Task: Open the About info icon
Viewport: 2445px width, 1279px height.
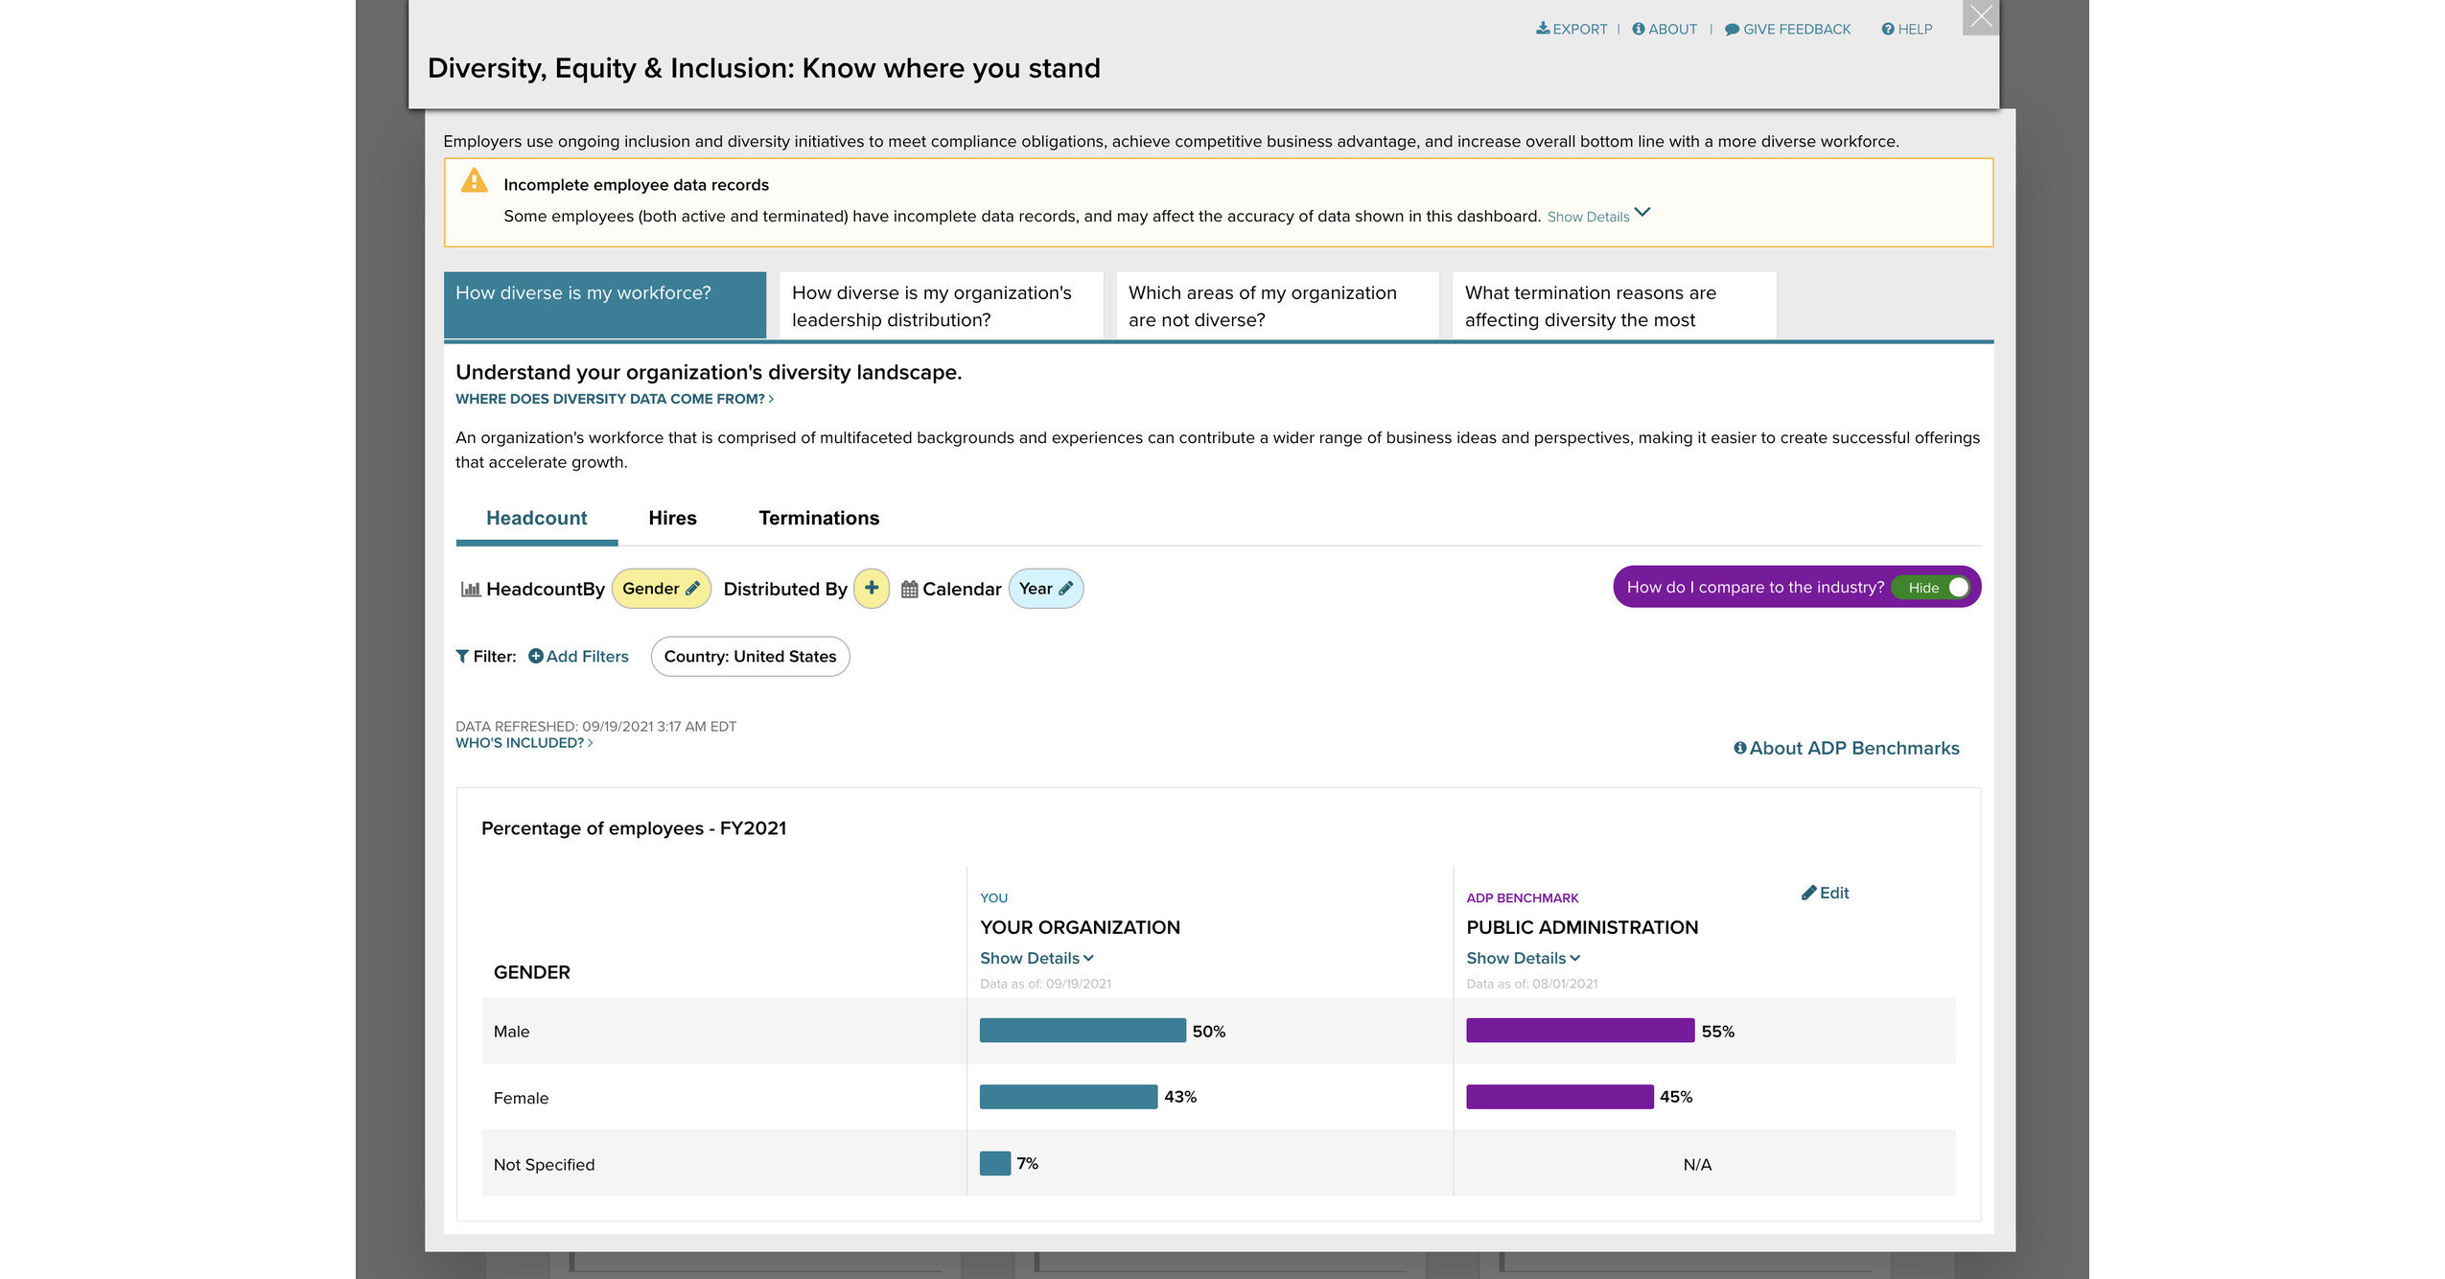Action: pyautogui.click(x=1639, y=29)
